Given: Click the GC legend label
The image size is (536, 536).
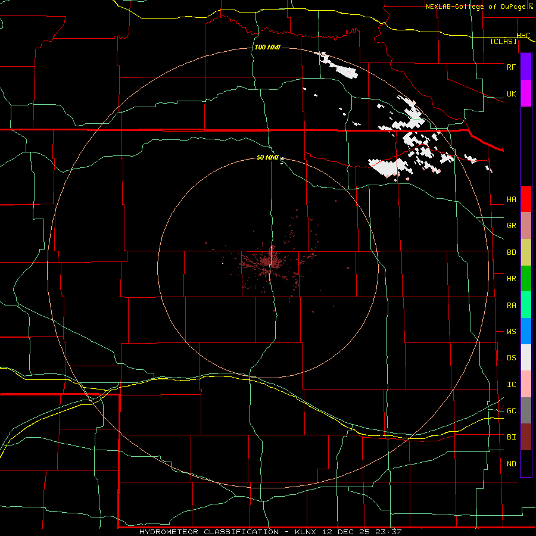Looking at the screenshot, I should [x=511, y=411].
